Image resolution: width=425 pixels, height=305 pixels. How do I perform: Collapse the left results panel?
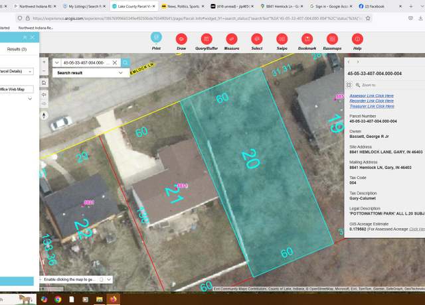click(x=25, y=37)
